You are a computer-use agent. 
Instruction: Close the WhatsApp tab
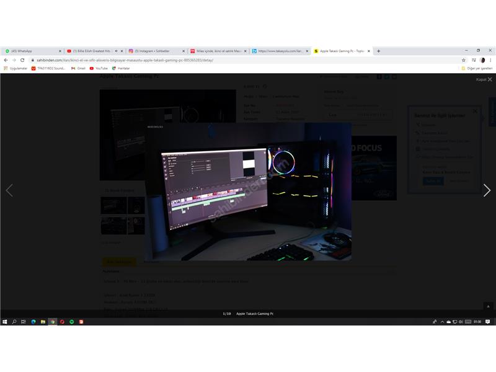tap(60, 51)
